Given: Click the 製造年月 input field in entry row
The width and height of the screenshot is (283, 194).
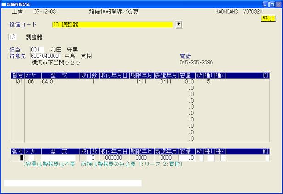Looking at the screenshot, I should [x=166, y=158].
